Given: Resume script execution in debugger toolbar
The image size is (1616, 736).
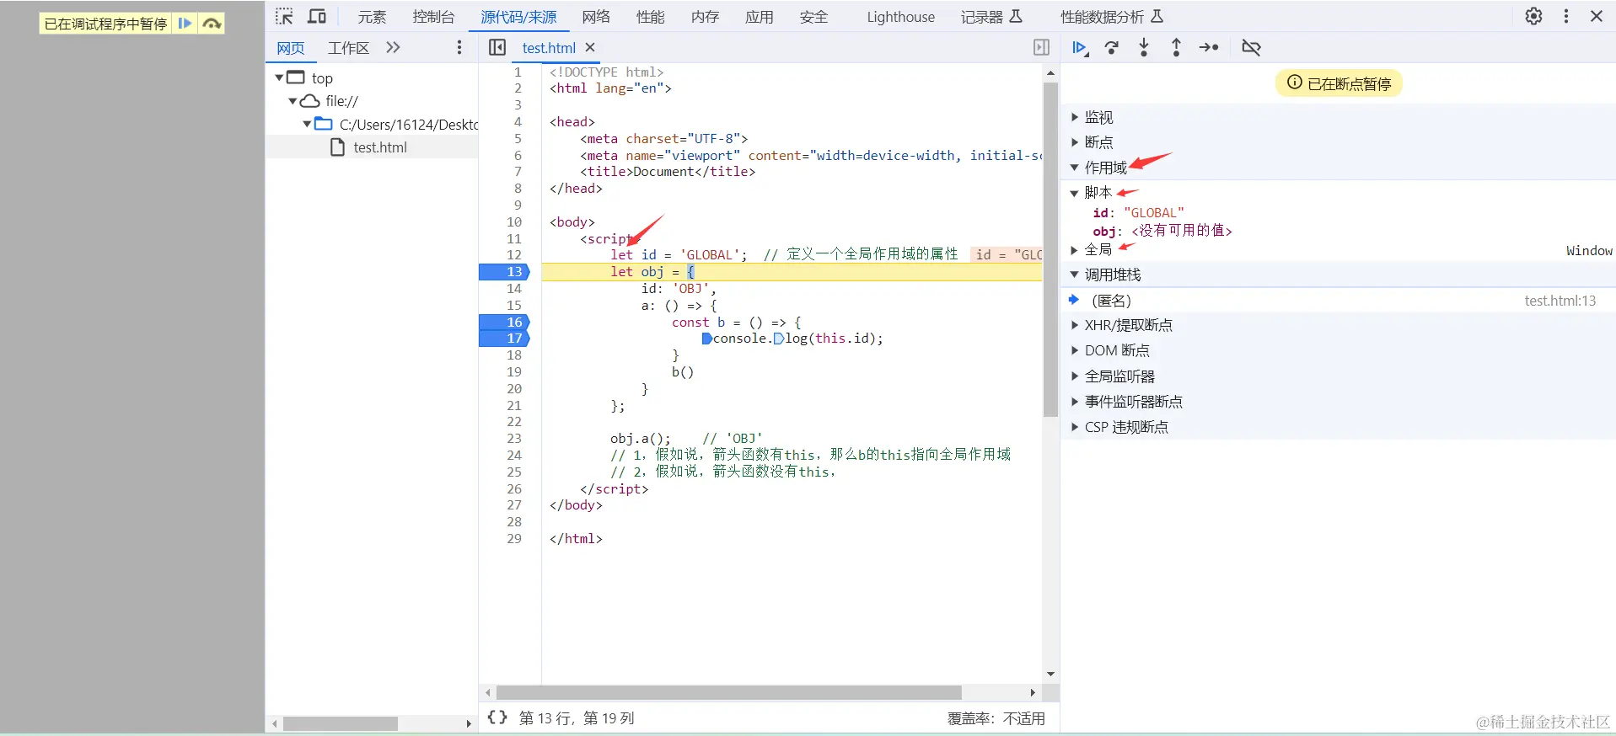Looking at the screenshot, I should coord(1080,48).
